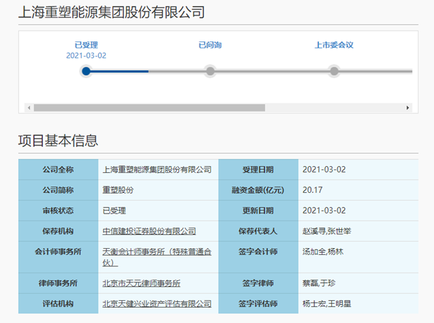Click the 更新日期 header cell
Viewport: 434px width, 323px height.
258,210
